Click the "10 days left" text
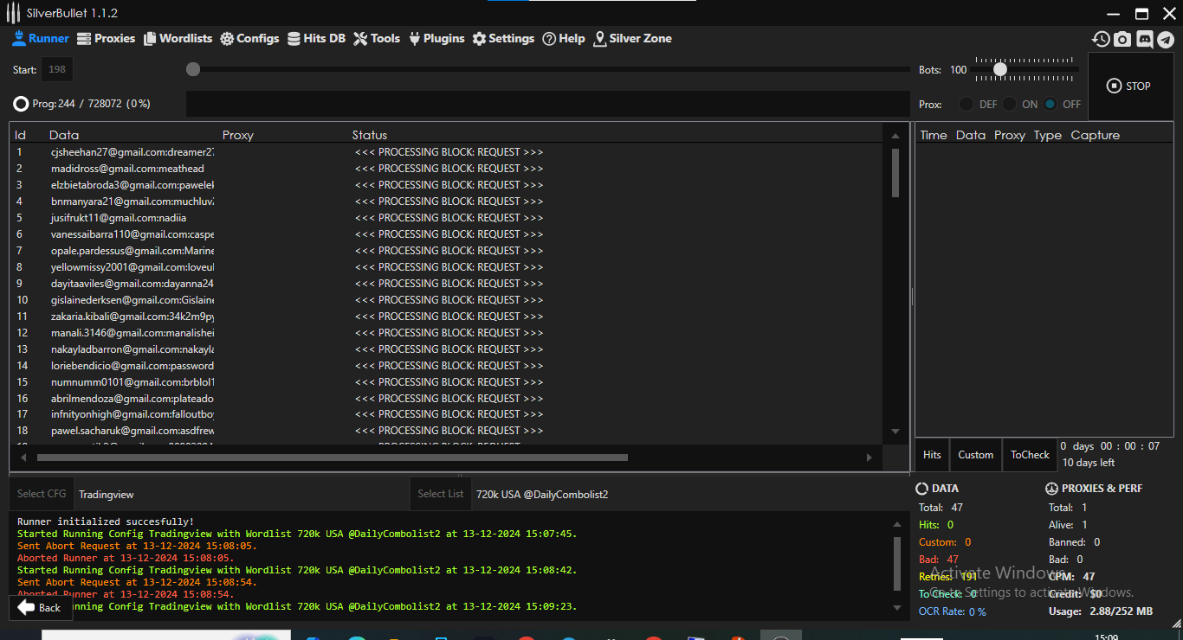The width and height of the screenshot is (1183, 640). click(1089, 463)
